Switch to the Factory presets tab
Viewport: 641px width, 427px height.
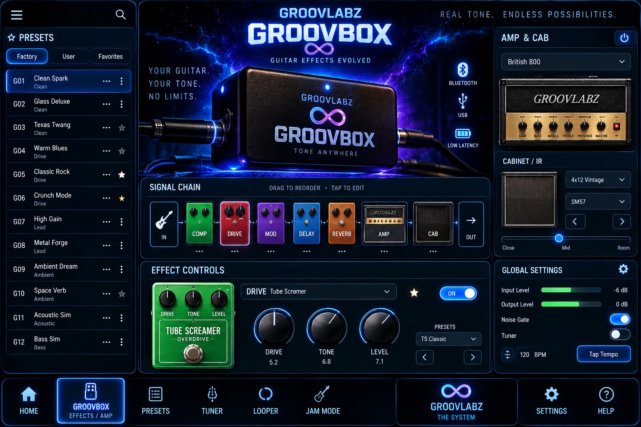27,56
